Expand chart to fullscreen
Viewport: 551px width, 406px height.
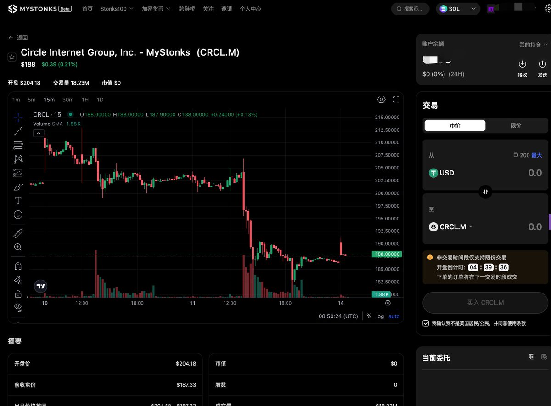pos(396,100)
